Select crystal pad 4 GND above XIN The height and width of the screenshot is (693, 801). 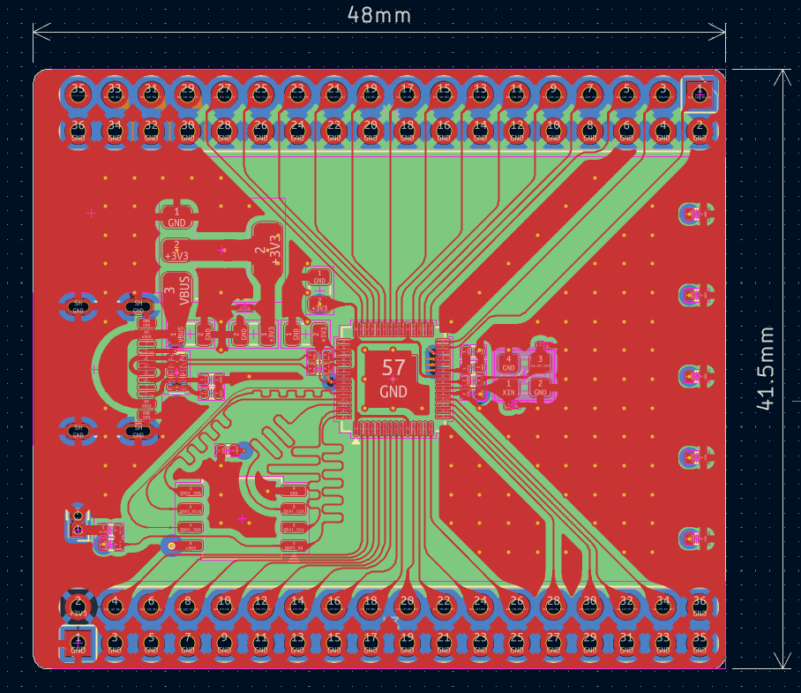click(x=508, y=364)
